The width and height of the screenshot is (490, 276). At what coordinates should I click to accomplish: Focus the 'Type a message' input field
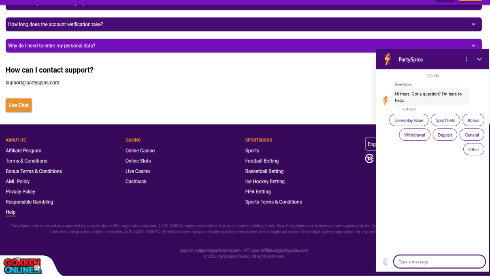pyautogui.click(x=439, y=262)
